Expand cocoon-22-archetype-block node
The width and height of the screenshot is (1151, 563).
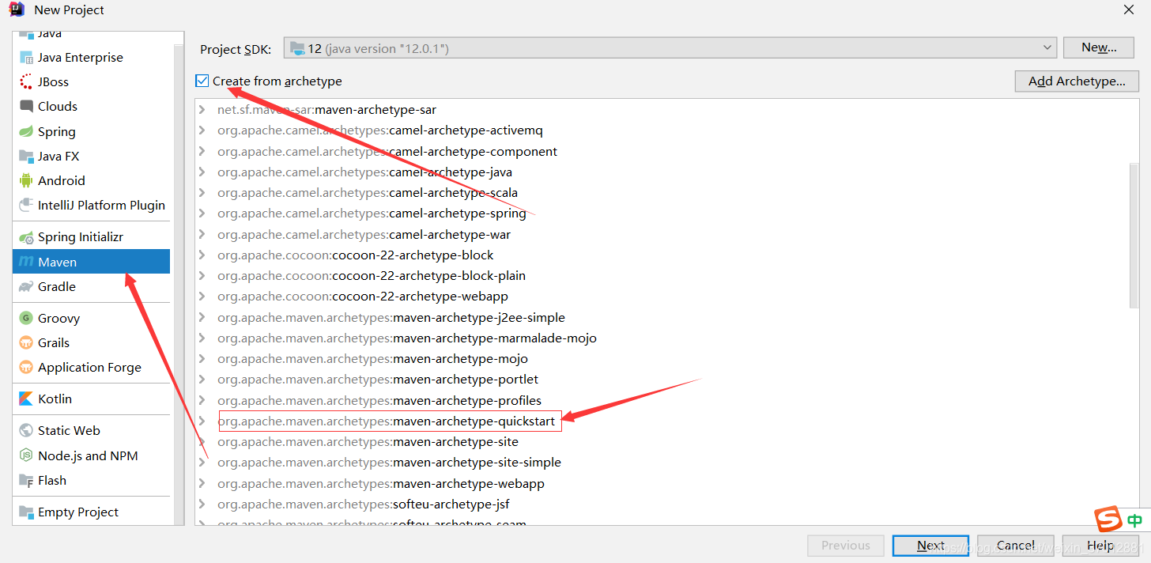[x=202, y=255]
